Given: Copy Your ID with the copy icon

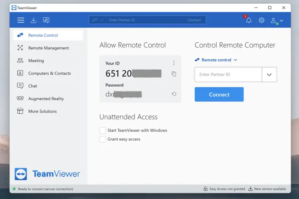Looking at the screenshot, I should pos(174,74).
